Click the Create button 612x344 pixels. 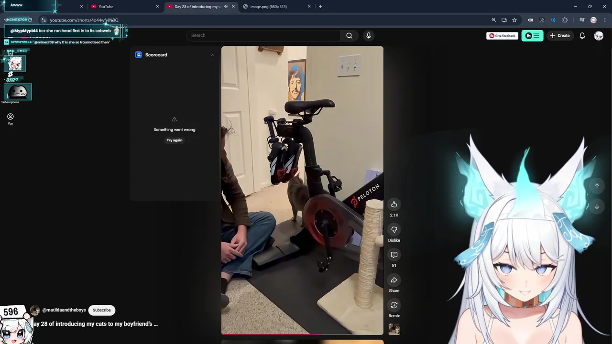[560, 35]
